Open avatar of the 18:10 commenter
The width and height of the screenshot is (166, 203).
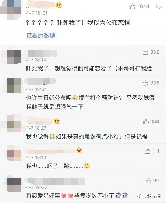tap(14, 154)
